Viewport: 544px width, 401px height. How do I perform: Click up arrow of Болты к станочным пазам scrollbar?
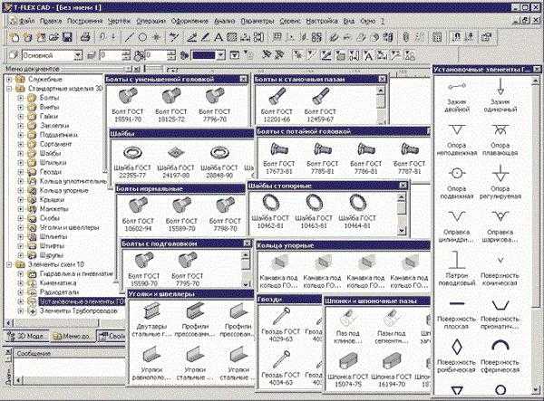381,91
